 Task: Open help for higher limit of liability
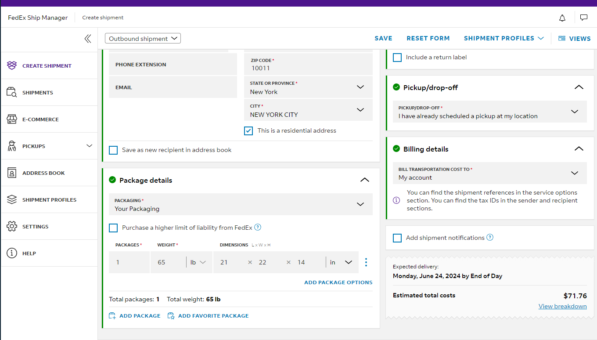coord(258,228)
